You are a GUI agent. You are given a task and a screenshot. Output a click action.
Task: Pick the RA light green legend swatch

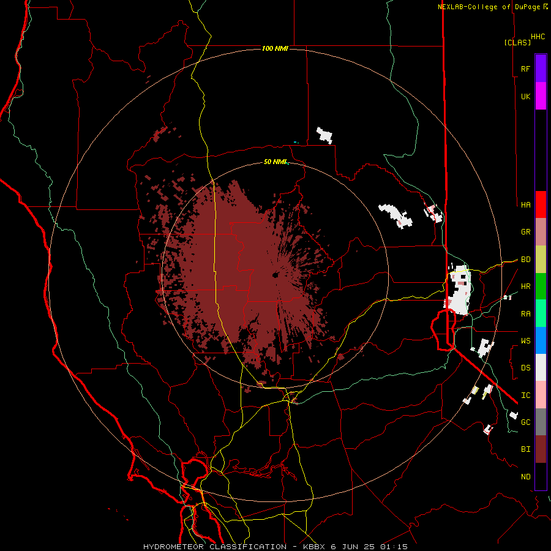click(x=541, y=313)
